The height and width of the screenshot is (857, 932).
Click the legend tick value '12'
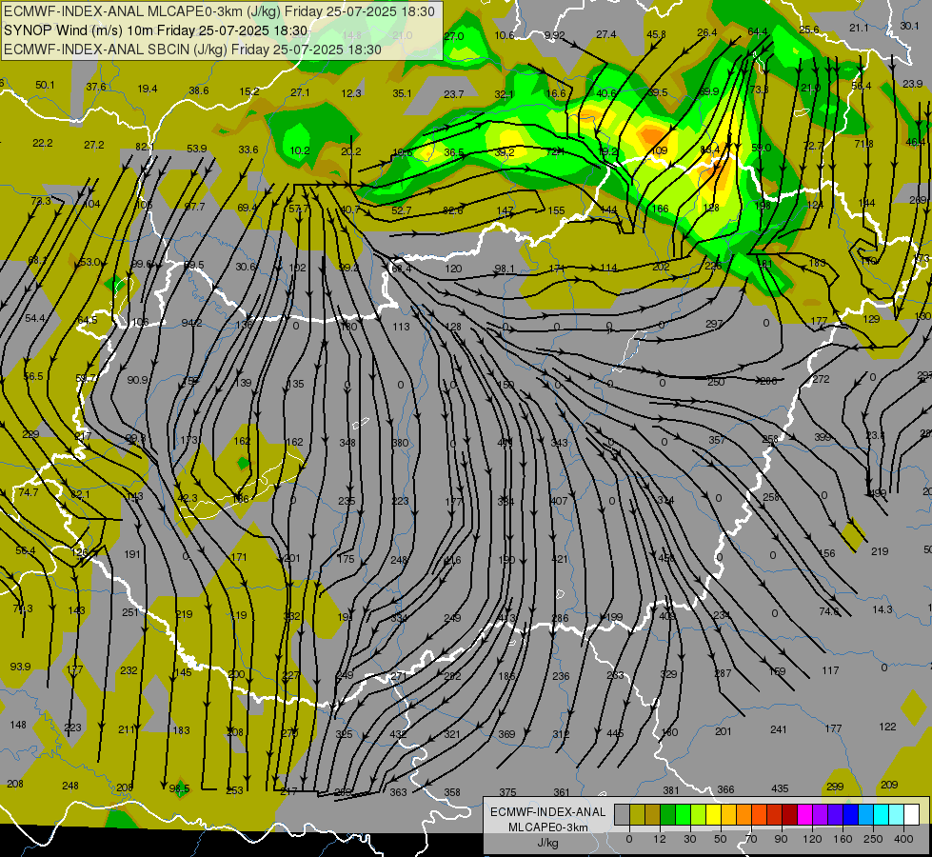tap(660, 839)
